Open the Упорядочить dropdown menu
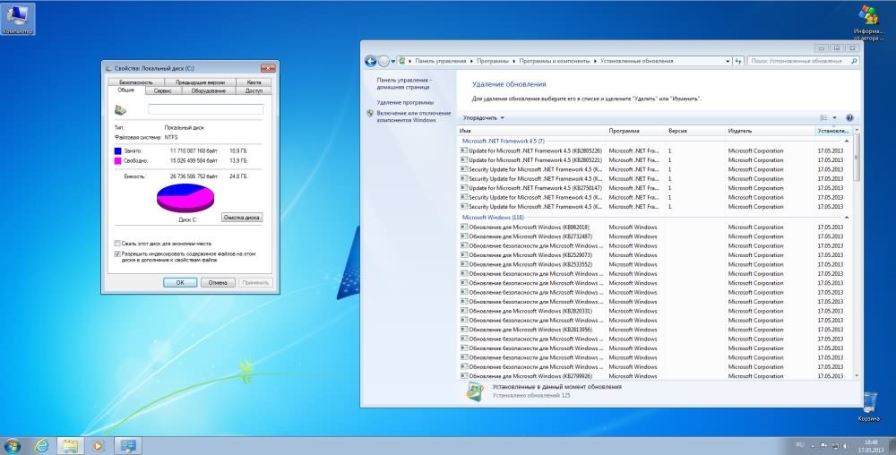This screenshot has height=455, width=896. tap(484, 117)
